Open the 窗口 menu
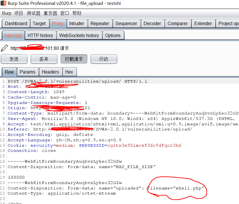The height and width of the screenshot is (204, 239). tap(65, 13)
